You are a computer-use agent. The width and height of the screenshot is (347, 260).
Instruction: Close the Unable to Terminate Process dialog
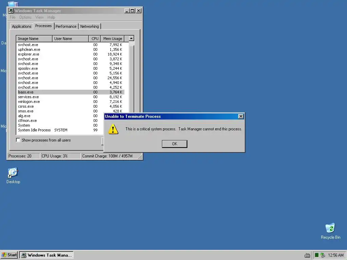[x=241, y=116]
